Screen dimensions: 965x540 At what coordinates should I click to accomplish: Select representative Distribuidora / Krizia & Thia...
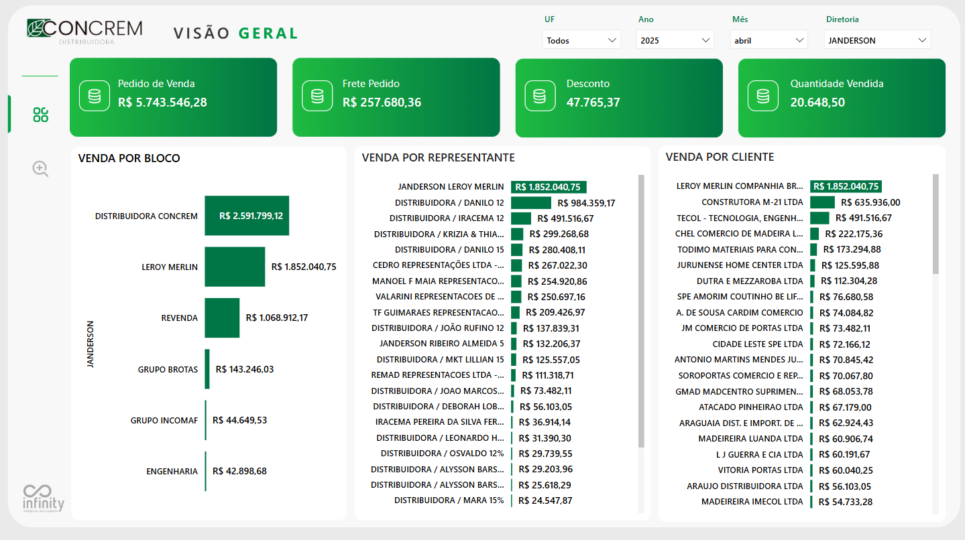[x=439, y=234]
